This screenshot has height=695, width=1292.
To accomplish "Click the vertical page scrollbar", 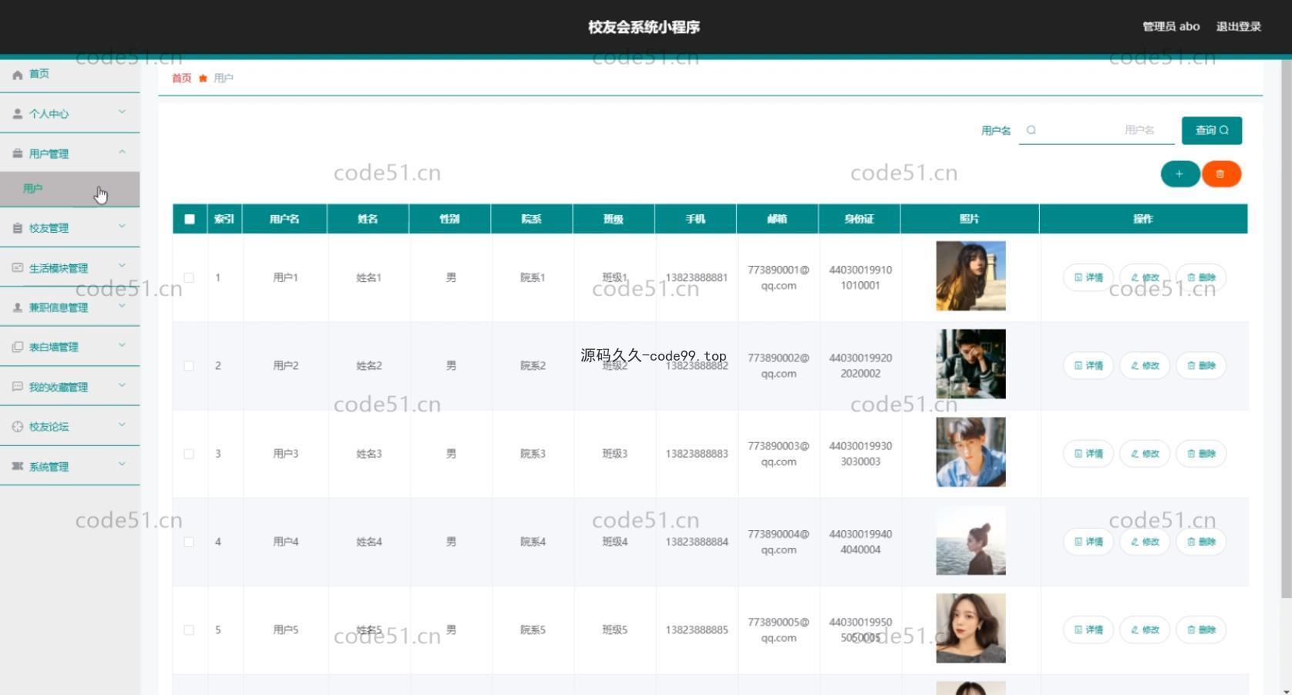I will 1285,328.
